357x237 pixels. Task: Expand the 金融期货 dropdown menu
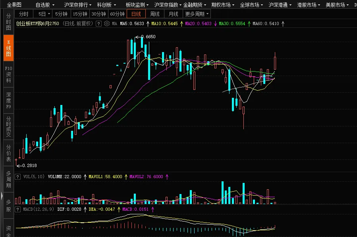[x=195, y=5]
